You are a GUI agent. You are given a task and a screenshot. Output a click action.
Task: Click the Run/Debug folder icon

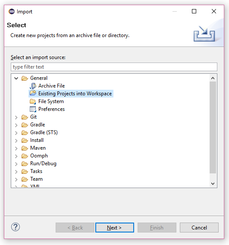[25, 163]
